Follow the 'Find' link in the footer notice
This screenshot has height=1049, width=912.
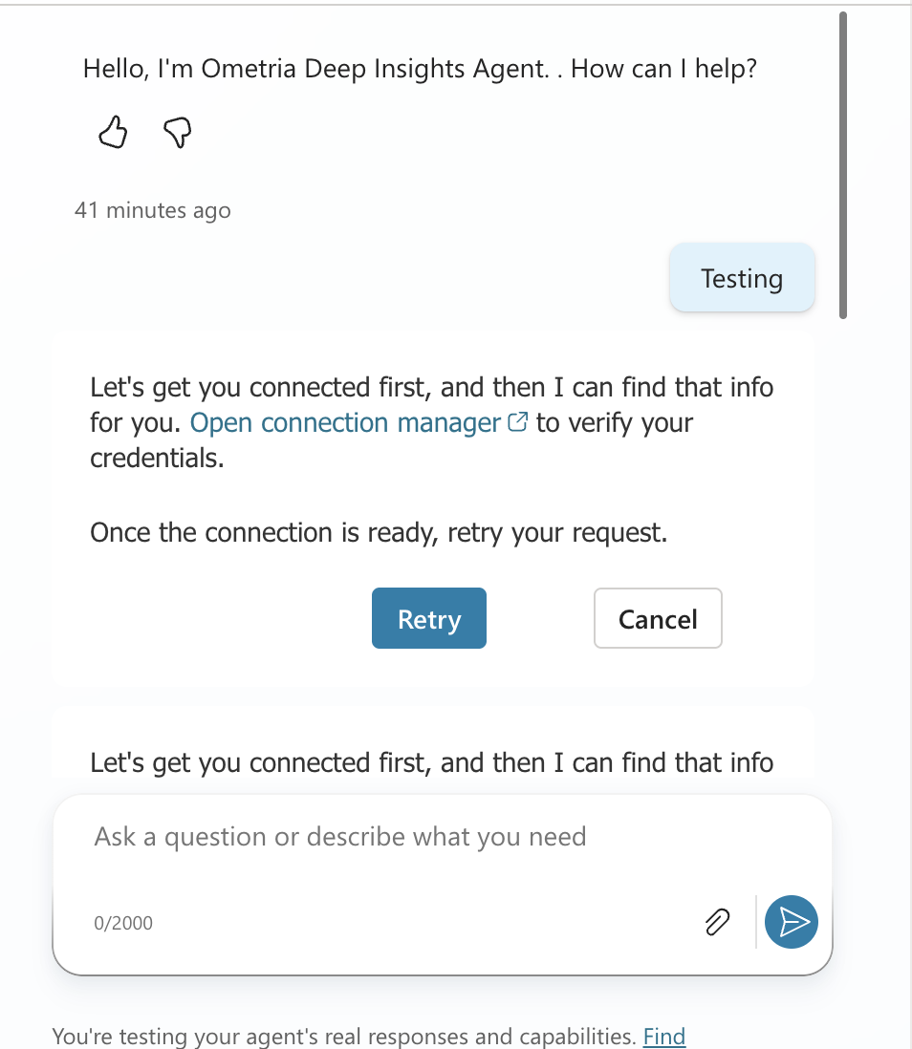coord(664,1037)
